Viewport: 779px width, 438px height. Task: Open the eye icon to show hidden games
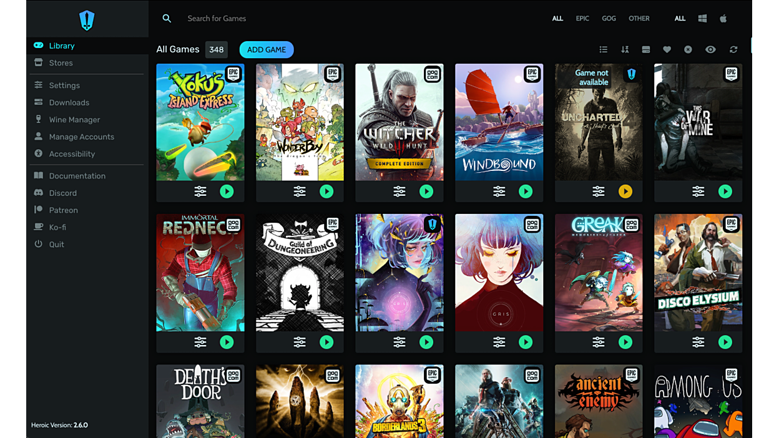(710, 49)
